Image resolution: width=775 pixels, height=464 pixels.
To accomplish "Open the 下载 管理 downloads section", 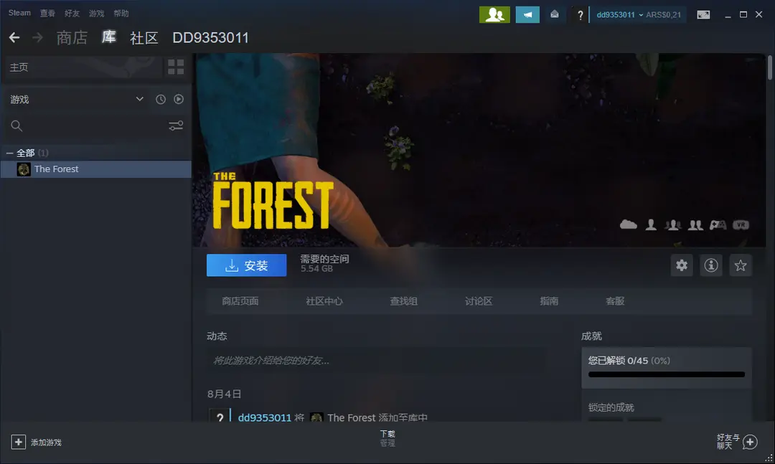I will point(387,438).
